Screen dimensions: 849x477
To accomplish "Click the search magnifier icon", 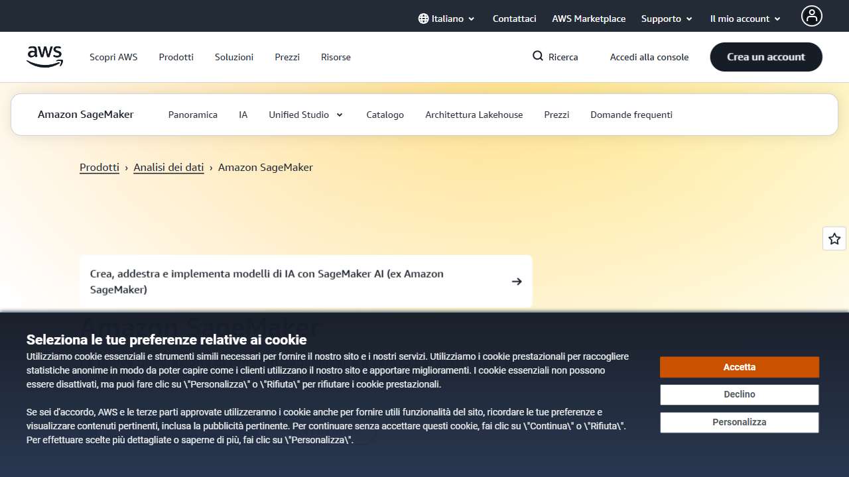I will pyautogui.click(x=538, y=56).
